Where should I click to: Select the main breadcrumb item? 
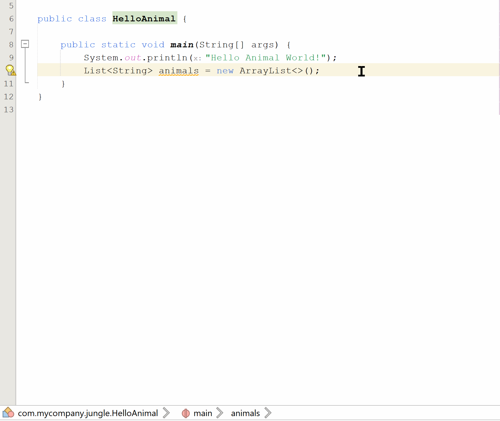pyautogui.click(x=203, y=413)
